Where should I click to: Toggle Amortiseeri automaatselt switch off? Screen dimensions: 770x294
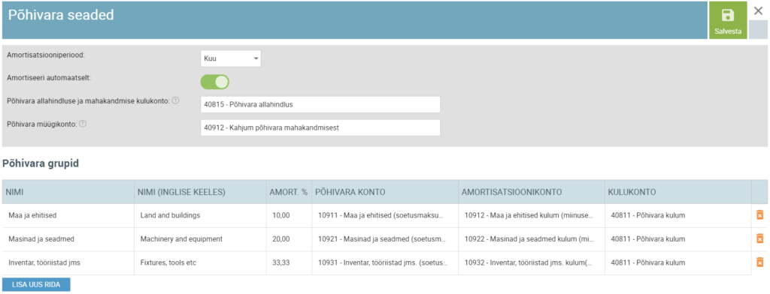pos(214,82)
